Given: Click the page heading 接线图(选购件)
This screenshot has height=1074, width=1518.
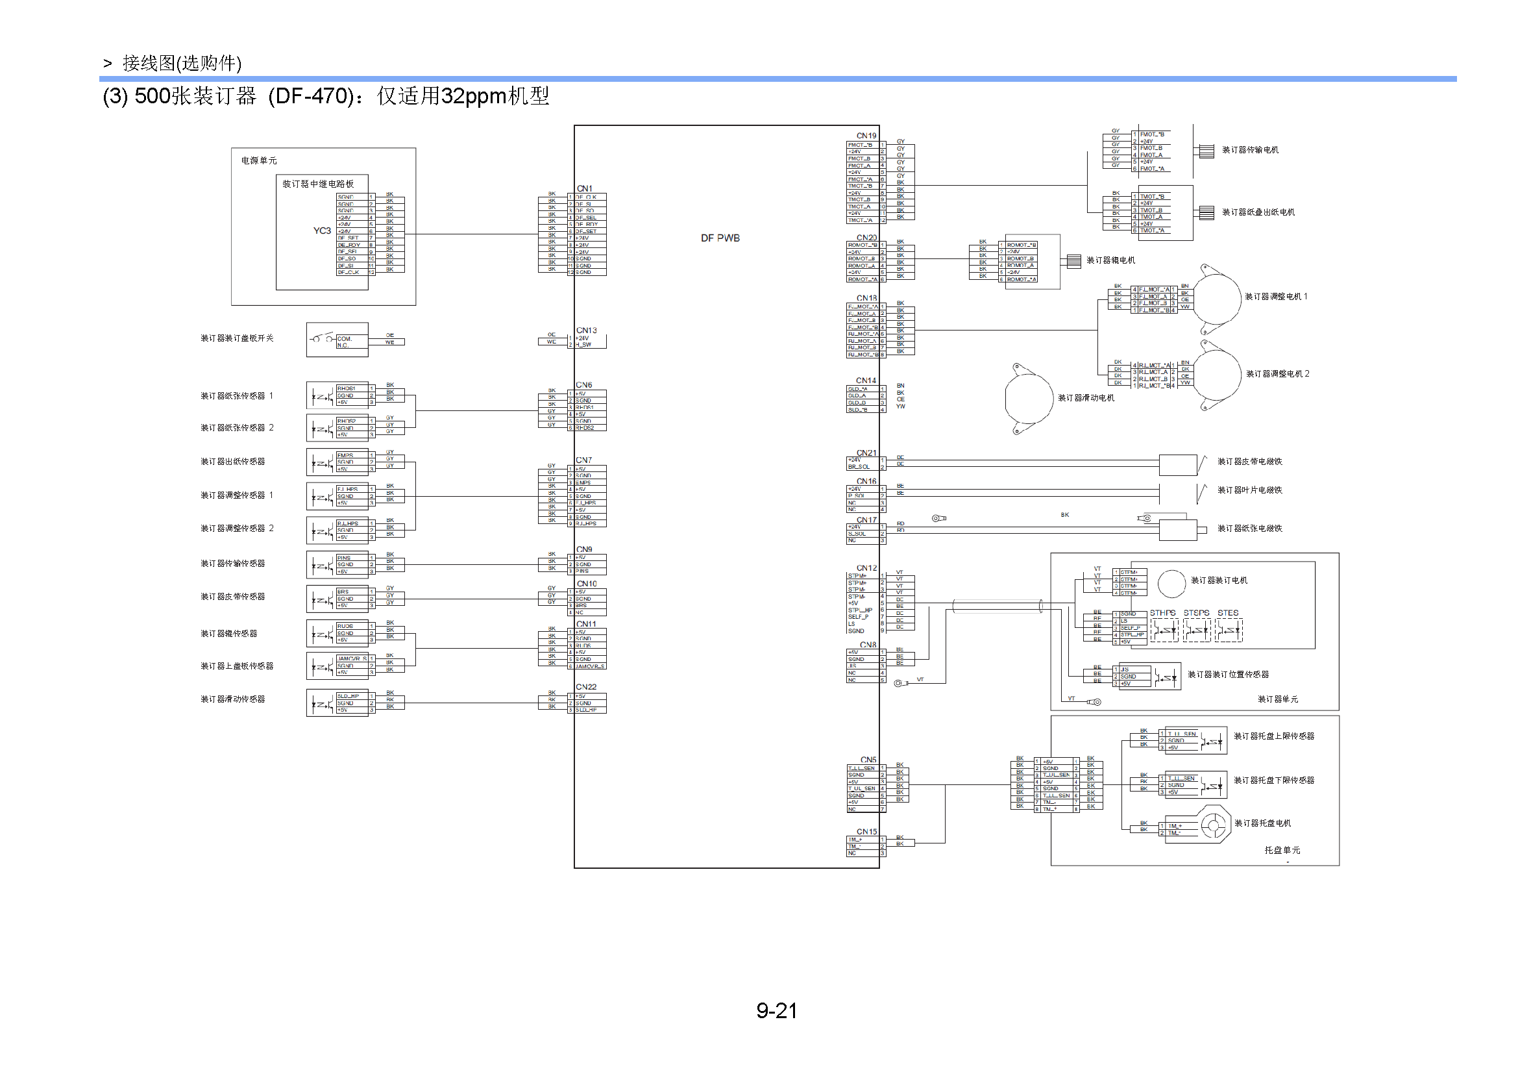Looking at the screenshot, I should click(x=182, y=63).
